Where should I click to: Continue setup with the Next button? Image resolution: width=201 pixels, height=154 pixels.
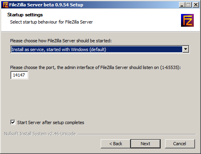pyautogui.click(x=145, y=144)
